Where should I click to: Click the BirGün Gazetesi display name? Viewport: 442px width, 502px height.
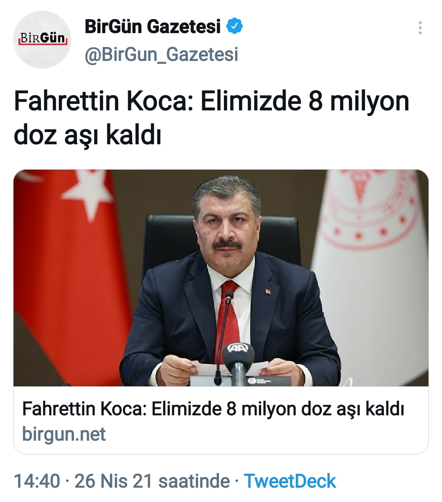point(153,27)
